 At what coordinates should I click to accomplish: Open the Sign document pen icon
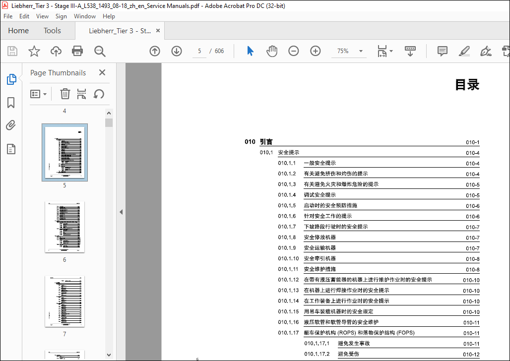[486, 51]
